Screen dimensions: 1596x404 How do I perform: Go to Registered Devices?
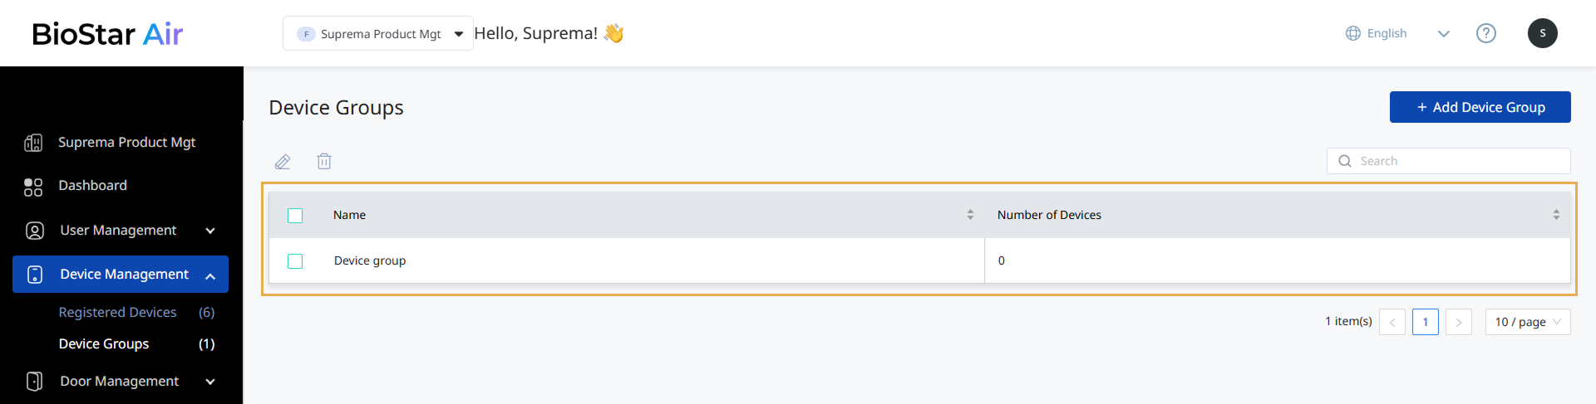coord(117,313)
